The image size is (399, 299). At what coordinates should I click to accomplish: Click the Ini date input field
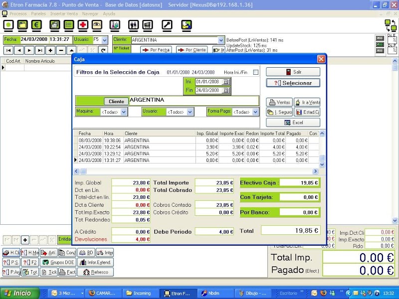[x=208, y=82]
